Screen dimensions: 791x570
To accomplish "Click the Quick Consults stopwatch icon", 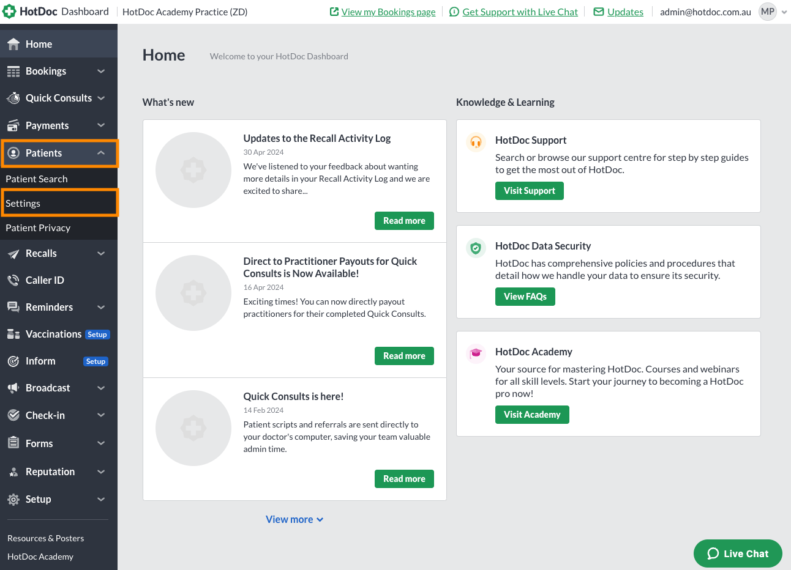I will point(13,98).
